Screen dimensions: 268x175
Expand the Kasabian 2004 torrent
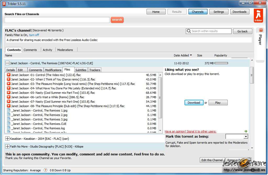[8, 138]
